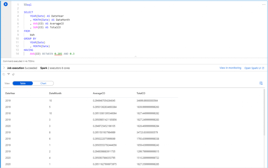Select the AverageCO cell 0.2949725452196105

point(104,126)
